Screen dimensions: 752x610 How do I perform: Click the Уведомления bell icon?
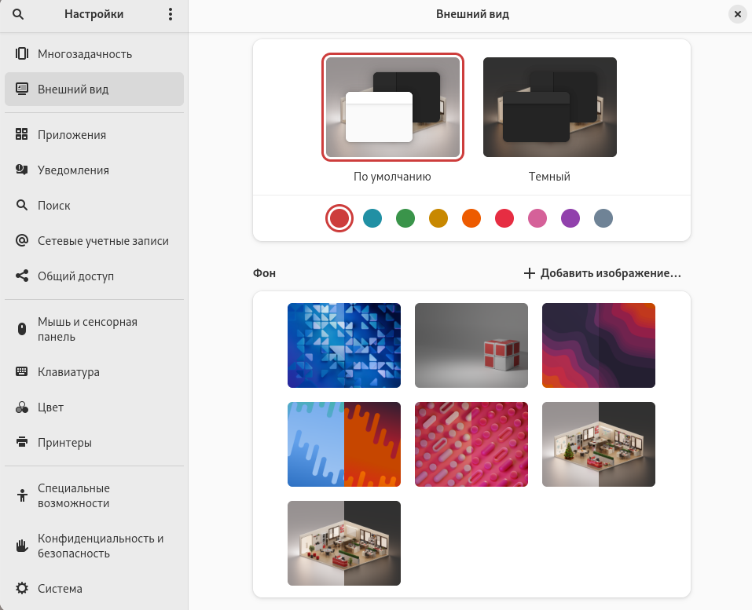(22, 170)
